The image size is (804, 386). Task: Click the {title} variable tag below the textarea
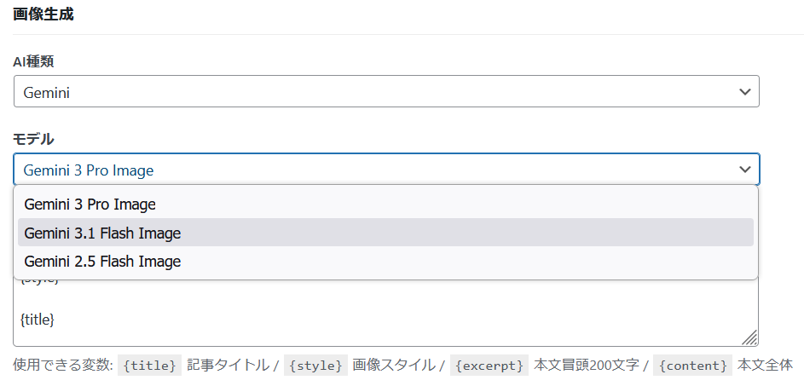[x=149, y=366]
